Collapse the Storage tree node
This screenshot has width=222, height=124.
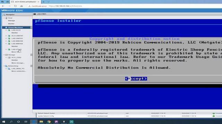(x=4, y=55)
